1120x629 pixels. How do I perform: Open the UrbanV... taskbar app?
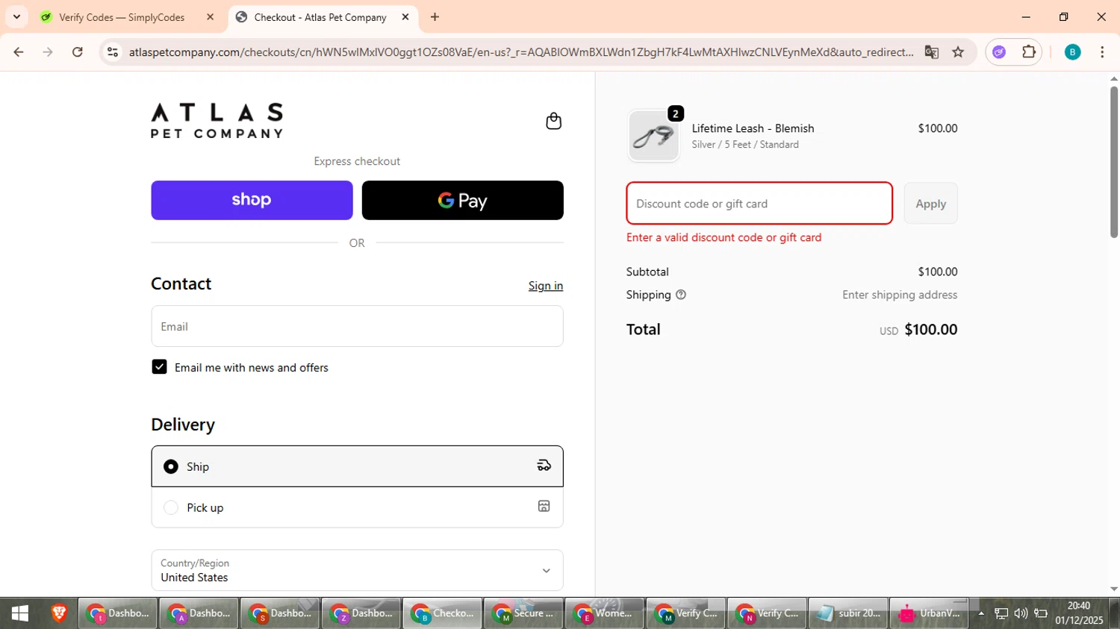(x=930, y=613)
